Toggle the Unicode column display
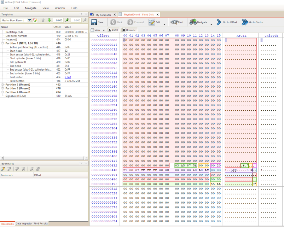This screenshot has width=284, height=227. 129,30
